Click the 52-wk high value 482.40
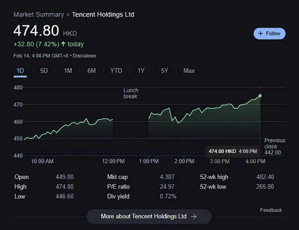This screenshot has width=299, height=230. pos(265,177)
